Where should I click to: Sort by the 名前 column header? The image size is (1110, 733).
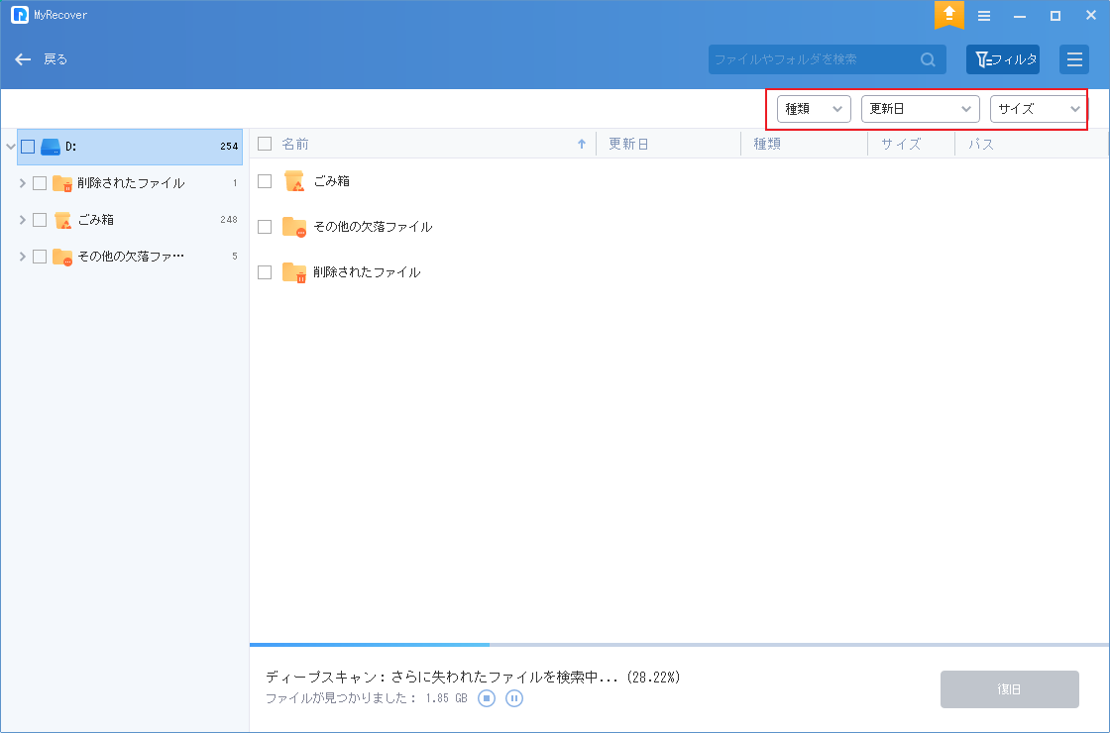[295, 145]
